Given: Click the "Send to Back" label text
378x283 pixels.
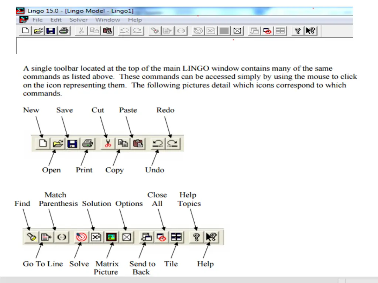Looking at the screenshot, I should pos(142,268).
